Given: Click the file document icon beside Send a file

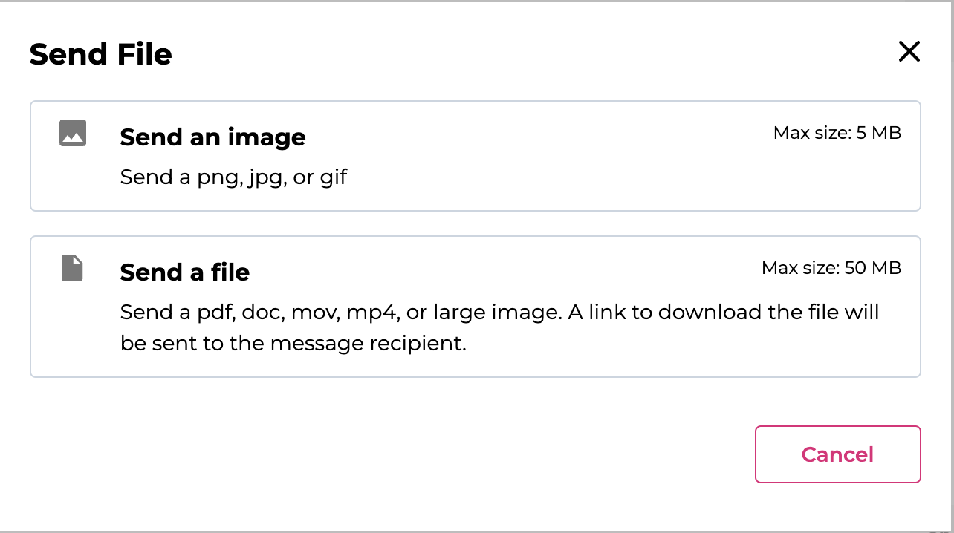Looking at the screenshot, I should (71, 268).
